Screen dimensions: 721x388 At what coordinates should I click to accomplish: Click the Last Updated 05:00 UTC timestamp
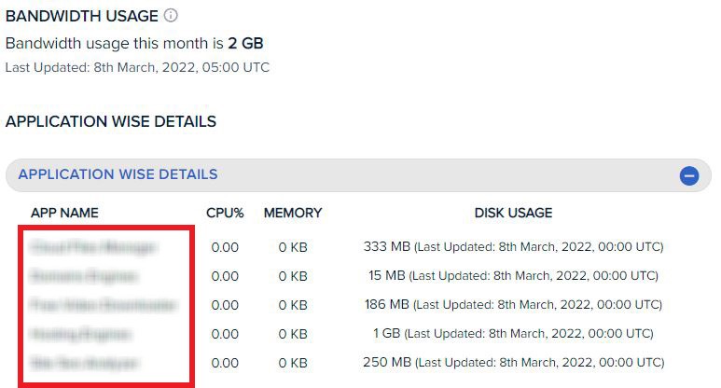tap(137, 67)
